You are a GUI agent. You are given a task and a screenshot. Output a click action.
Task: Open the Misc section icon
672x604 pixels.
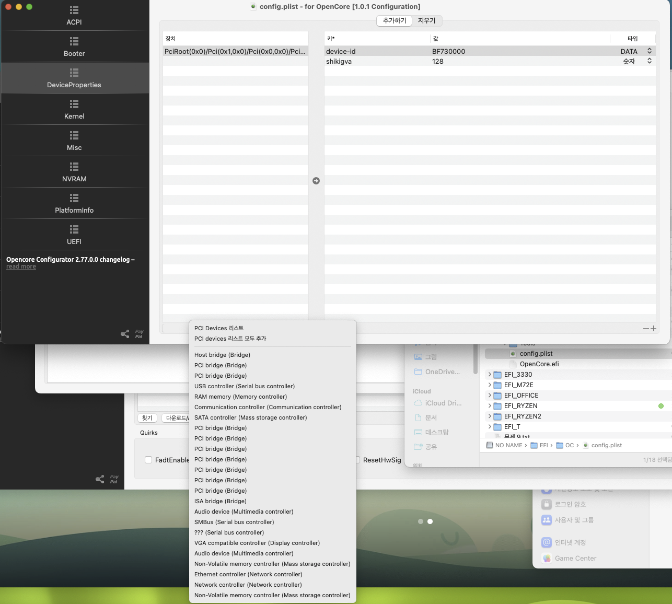(74, 135)
